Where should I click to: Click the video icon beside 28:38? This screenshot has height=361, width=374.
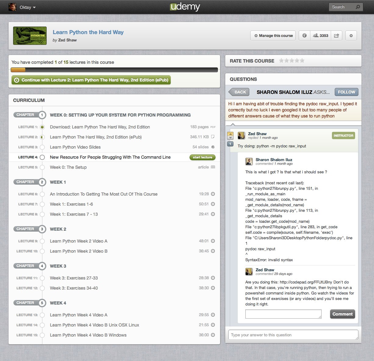coord(213,278)
